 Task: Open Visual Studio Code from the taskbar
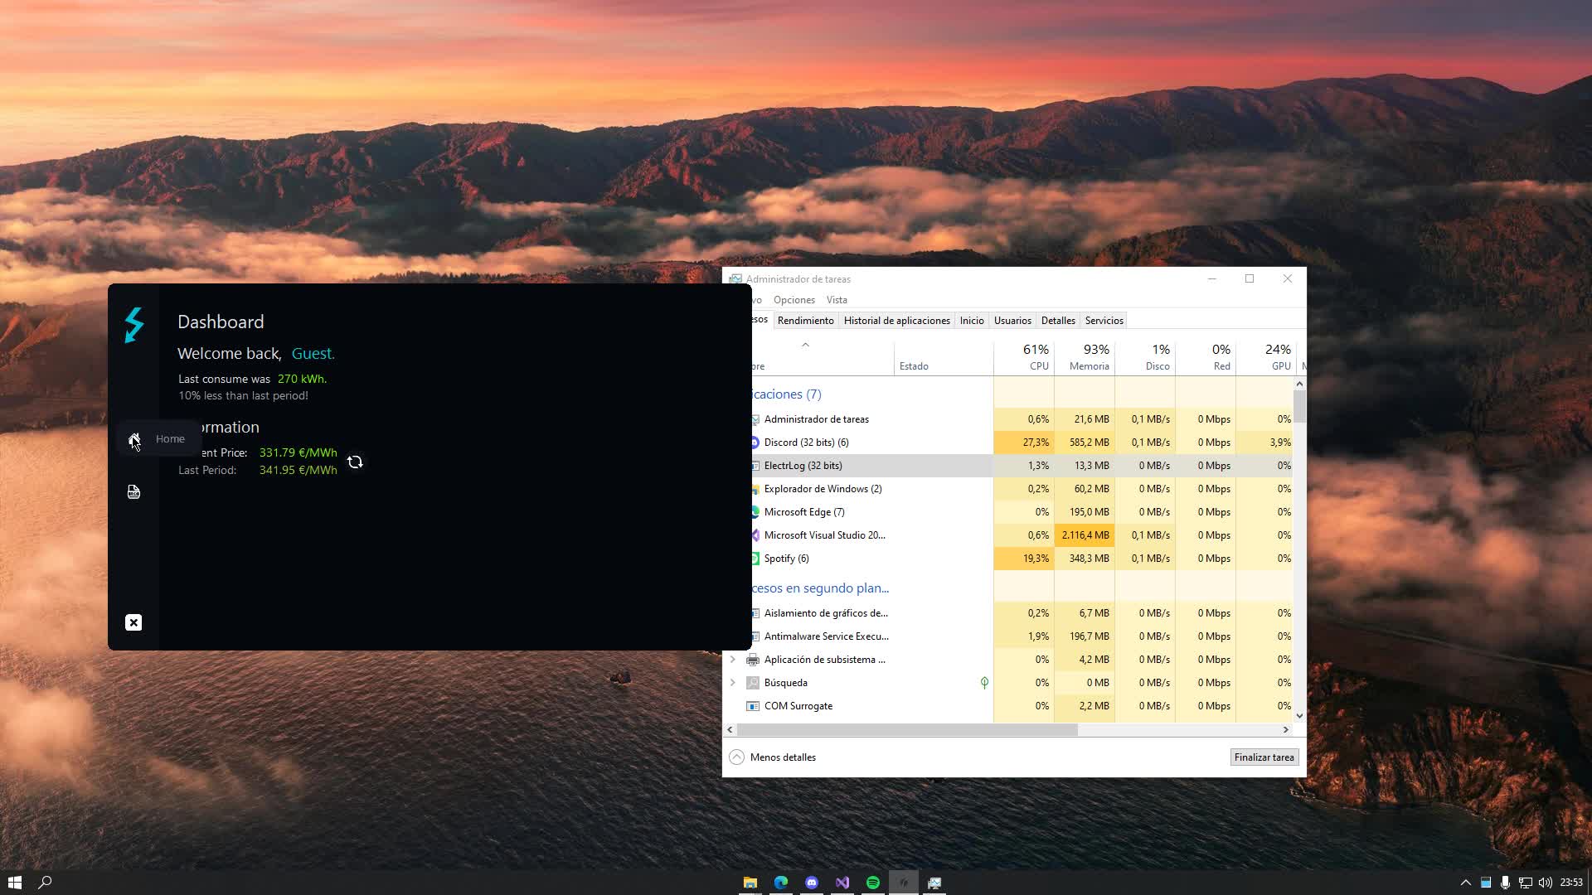click(842, 882)
